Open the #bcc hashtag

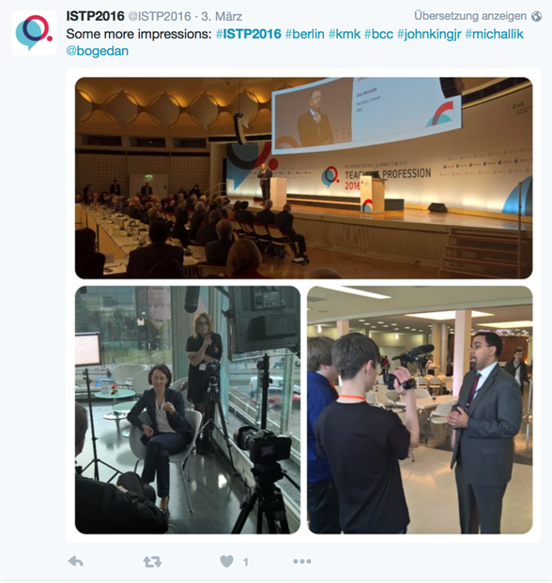(379, 34)
